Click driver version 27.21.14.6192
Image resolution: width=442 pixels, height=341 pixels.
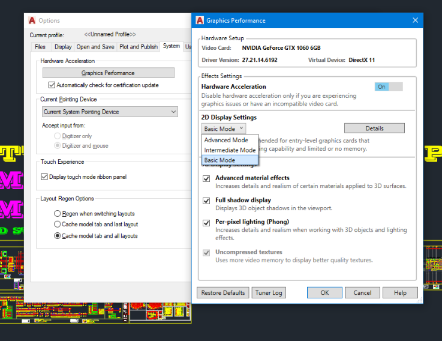[x=260, y=60]
